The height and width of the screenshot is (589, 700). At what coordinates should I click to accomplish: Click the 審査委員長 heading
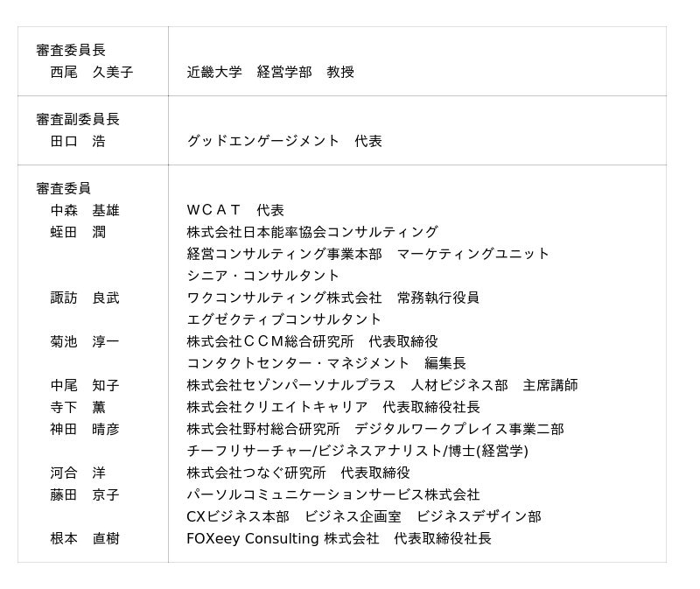click(x=71, y=50)
